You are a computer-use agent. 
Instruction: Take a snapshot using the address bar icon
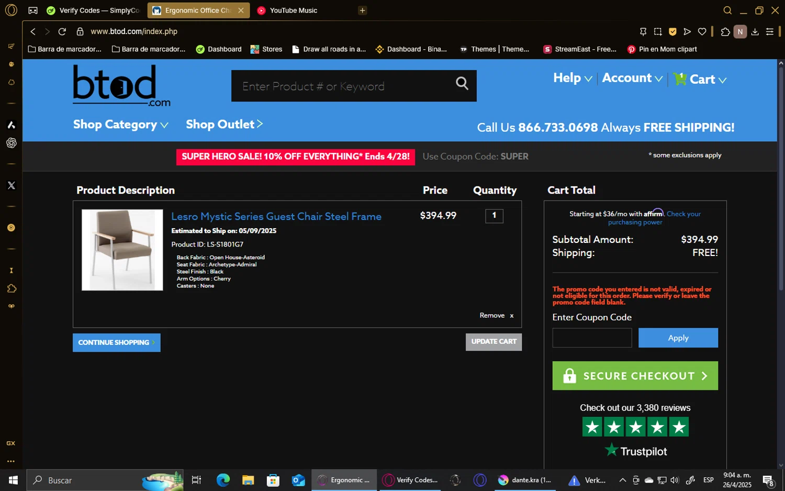click(x=658, y=31)
